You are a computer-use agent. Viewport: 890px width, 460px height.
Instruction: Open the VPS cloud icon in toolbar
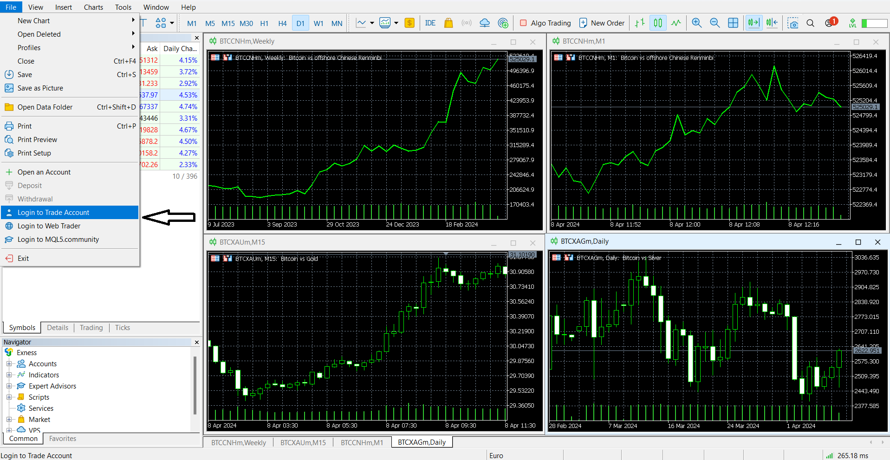tap(485, 23)
